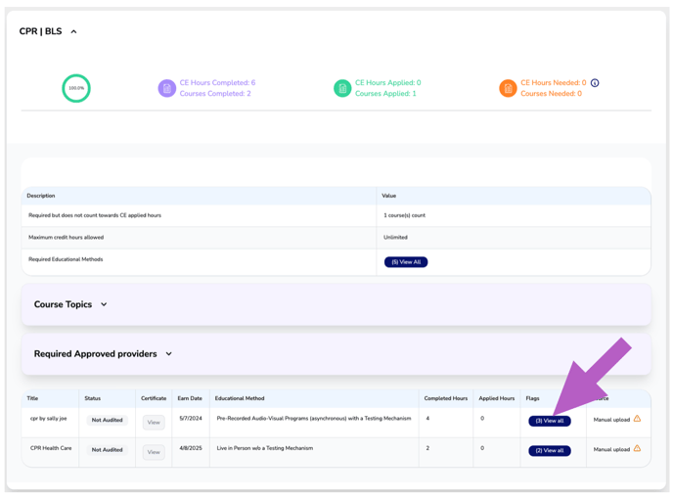View certificate for CPR Health Care
This screenshot has height=498, width=673.
154,452
